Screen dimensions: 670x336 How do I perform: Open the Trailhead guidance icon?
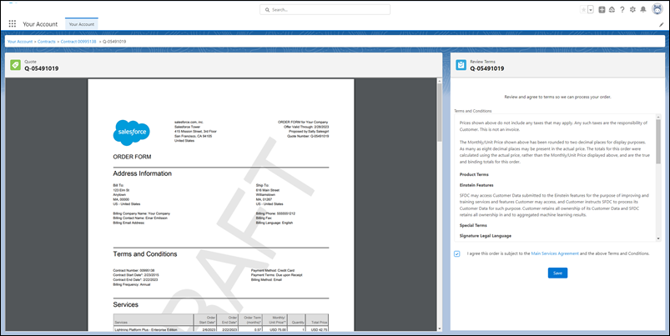coord(612,9)
